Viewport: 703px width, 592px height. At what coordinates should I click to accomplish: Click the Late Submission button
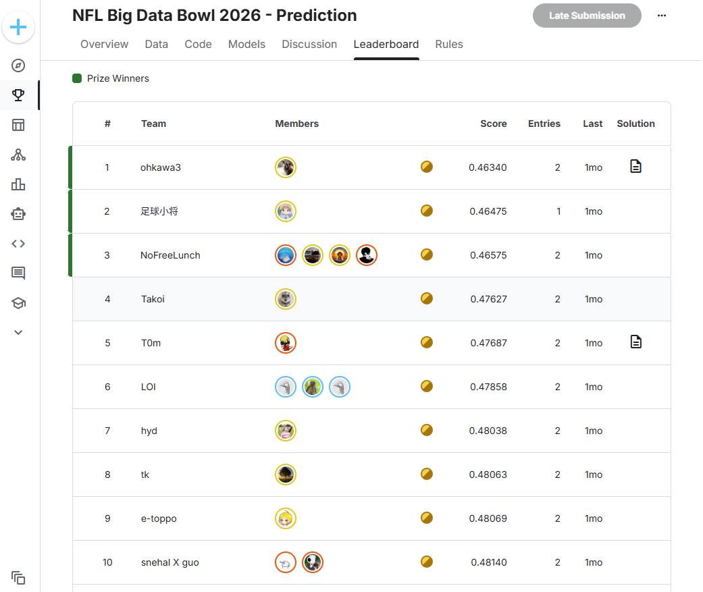(x=587, y=16)
